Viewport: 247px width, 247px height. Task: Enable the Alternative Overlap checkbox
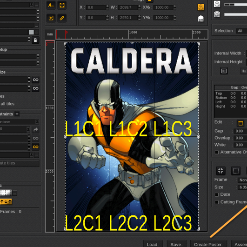pyautogui.click(x=217, y=152)
